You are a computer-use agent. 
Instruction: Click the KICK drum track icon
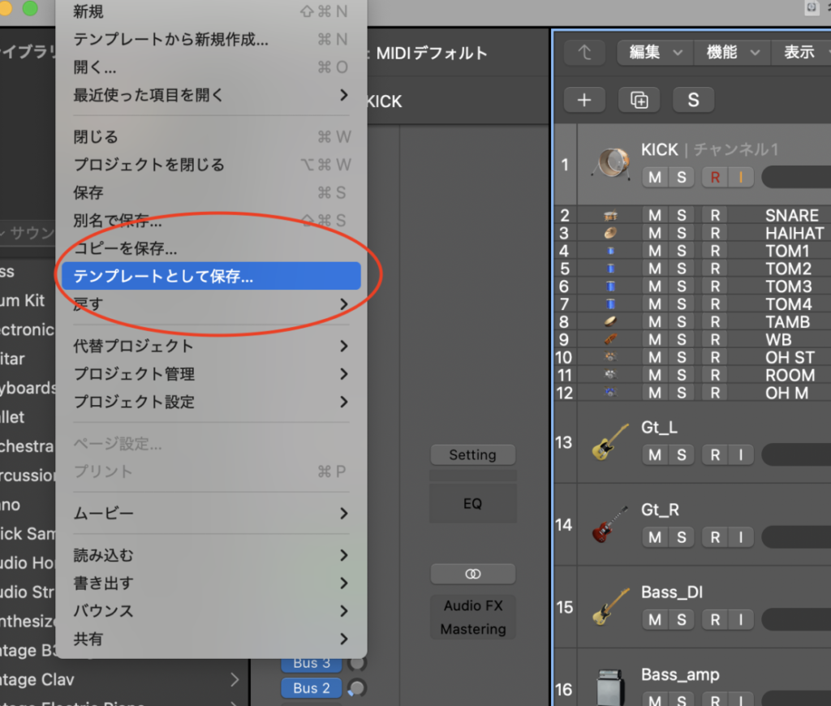click(610, 162)
